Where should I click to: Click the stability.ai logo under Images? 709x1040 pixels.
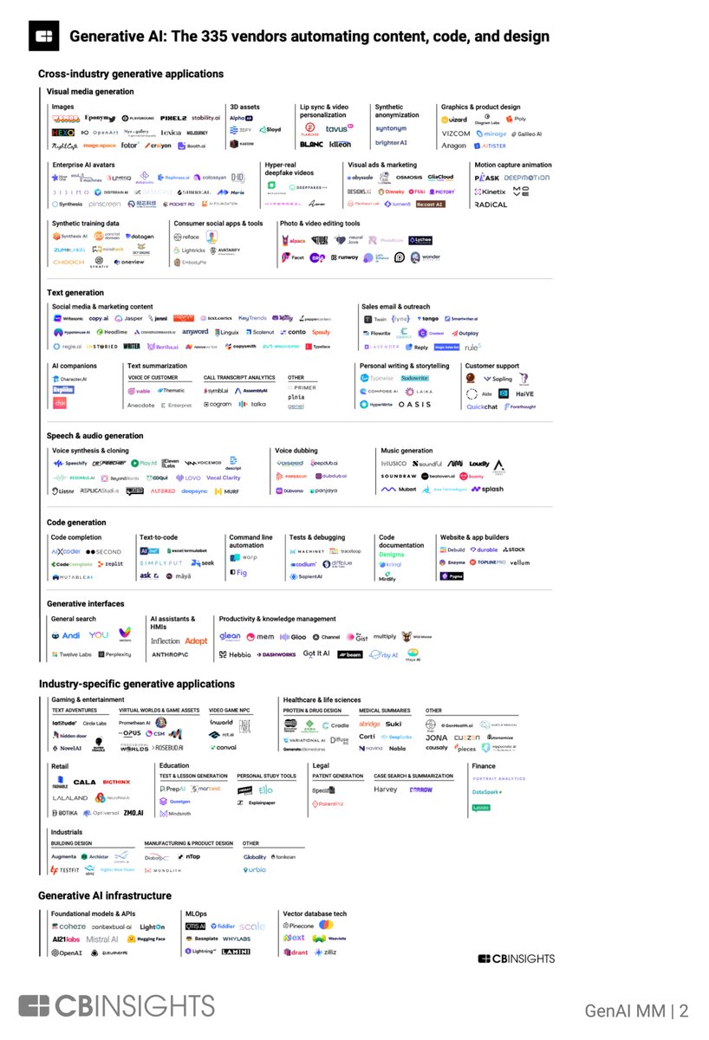point(205,118)
